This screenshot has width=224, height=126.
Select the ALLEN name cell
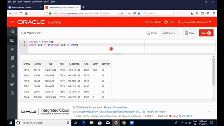click(37, 70)
